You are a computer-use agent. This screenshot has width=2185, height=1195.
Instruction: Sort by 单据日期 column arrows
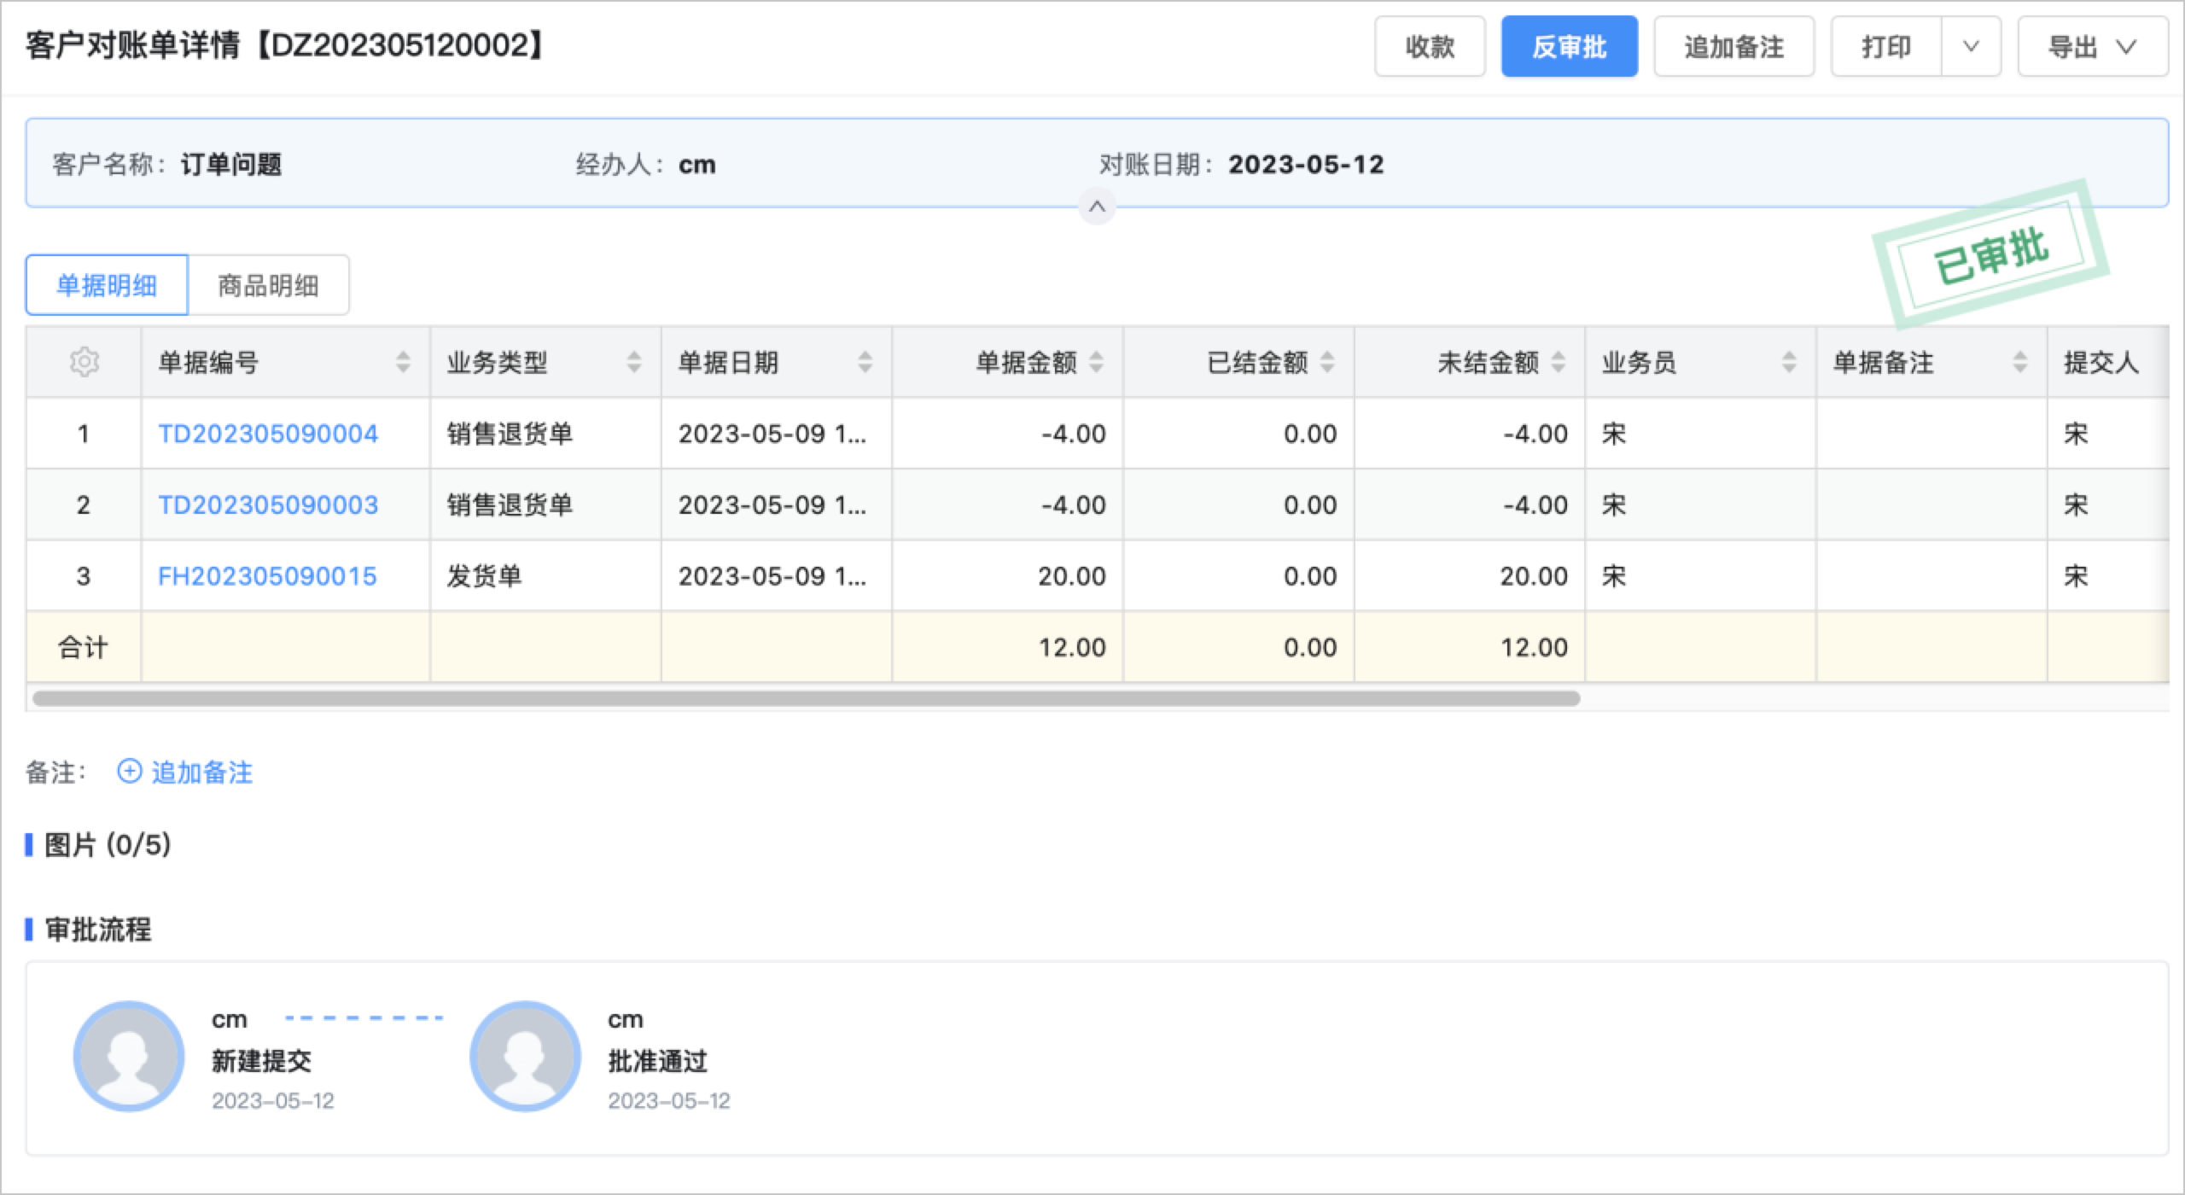(x=865, y=362)
